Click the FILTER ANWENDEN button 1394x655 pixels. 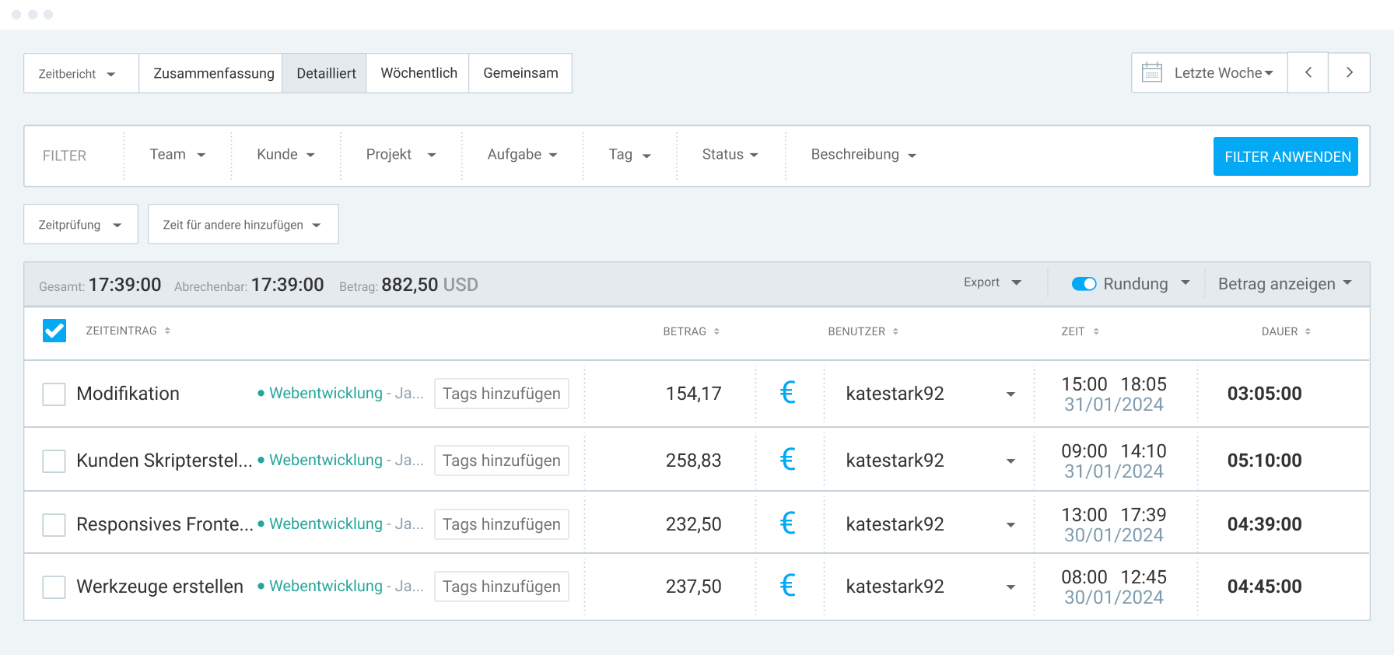pyautogui.click(x=1286, y=156)
